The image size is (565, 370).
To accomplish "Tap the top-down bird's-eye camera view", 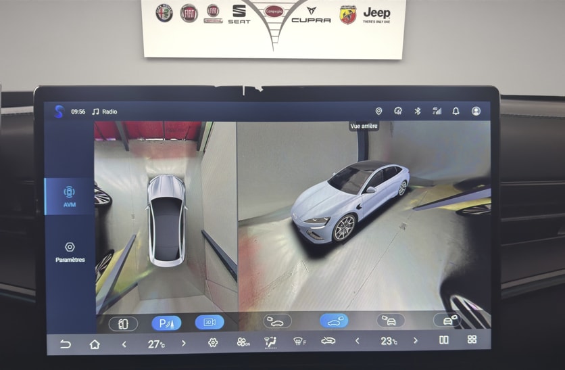I will click(166, 216).
